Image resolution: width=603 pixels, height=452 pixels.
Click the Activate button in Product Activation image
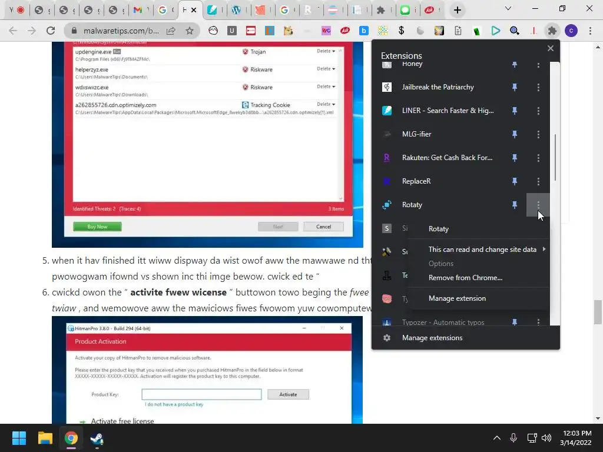pos(288,394)
